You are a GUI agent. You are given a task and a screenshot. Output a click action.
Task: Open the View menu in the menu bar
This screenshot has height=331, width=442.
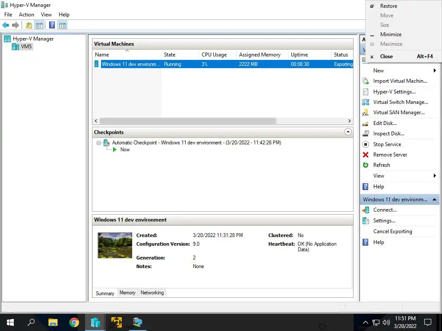point(46,15)
